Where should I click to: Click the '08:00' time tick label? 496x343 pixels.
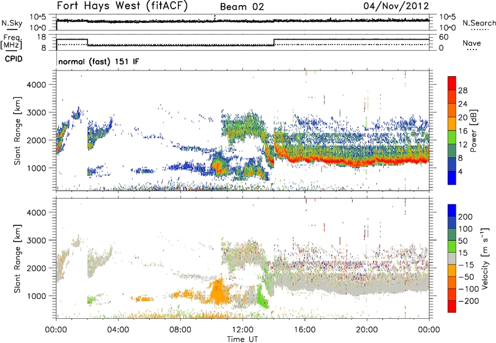point(180,330)
